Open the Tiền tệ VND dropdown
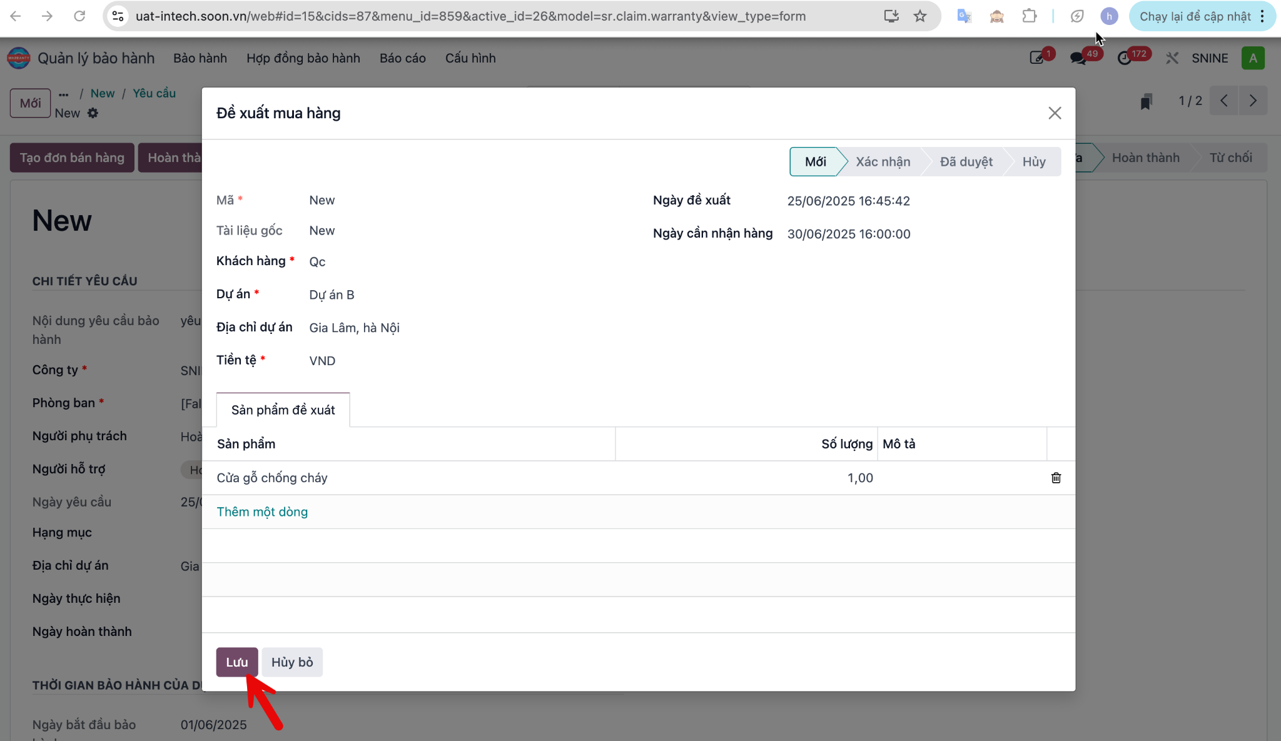 (x=463, y=361)
